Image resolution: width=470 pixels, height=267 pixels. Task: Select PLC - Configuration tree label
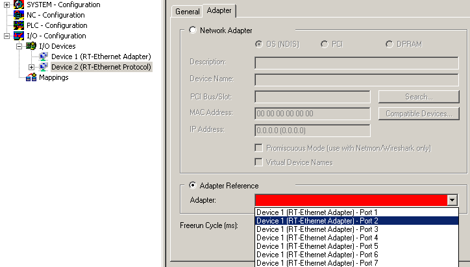[57, 25]
